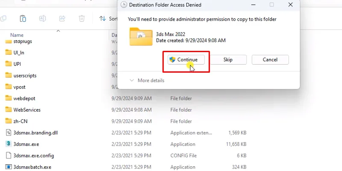This screenshot has width=342, height=171.
Task: Select the webdepot folder
Action: 24,98
